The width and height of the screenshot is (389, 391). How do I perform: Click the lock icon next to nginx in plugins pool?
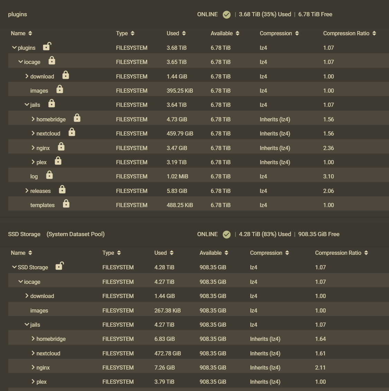click(x=61, y=147)
